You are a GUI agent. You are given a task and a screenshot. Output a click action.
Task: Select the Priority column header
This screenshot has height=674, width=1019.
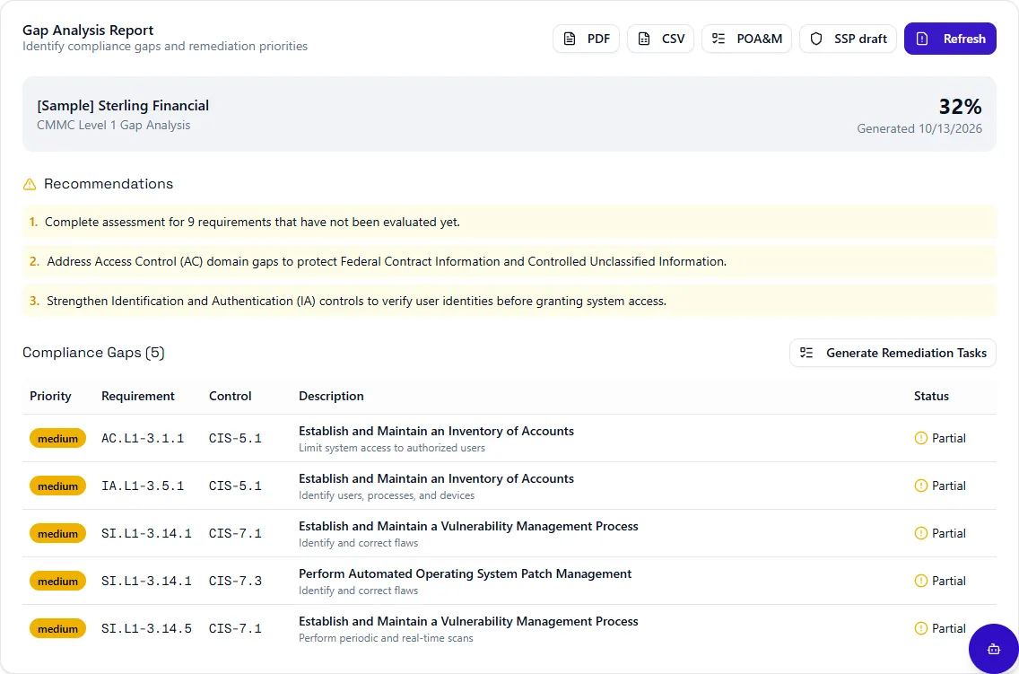point(50,397)
